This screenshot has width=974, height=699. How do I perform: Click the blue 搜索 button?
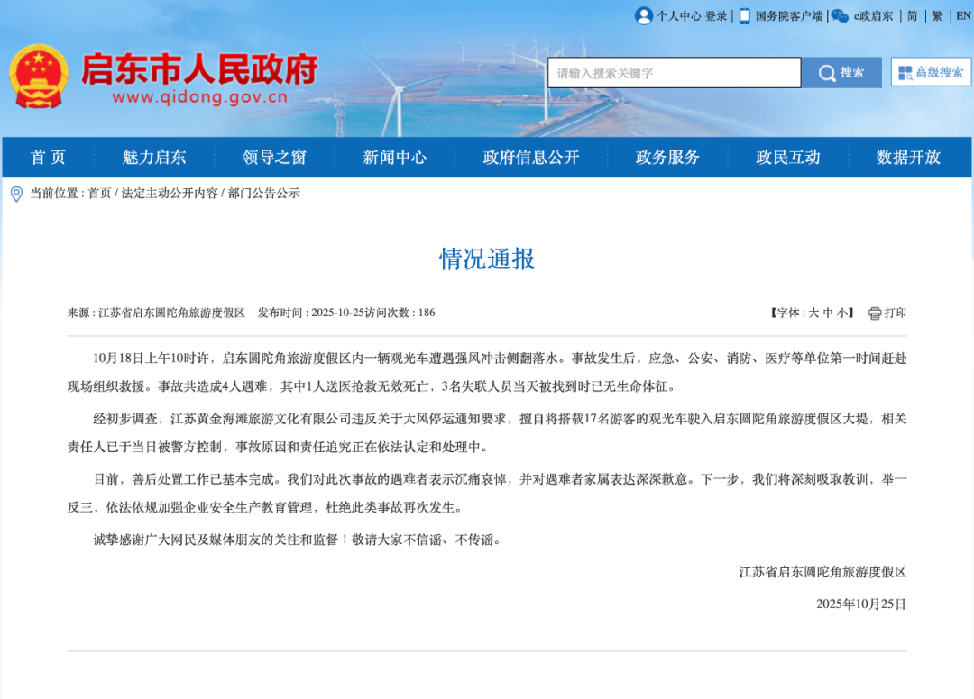click(x=841, y=73)
